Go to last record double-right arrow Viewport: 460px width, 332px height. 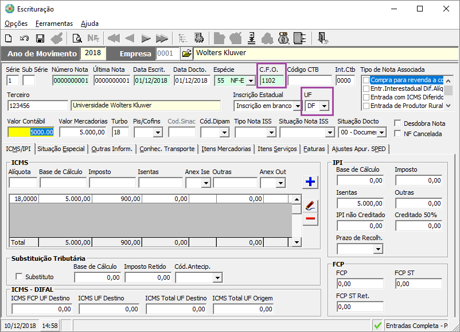pyautogui.click(x=162, y=38)
